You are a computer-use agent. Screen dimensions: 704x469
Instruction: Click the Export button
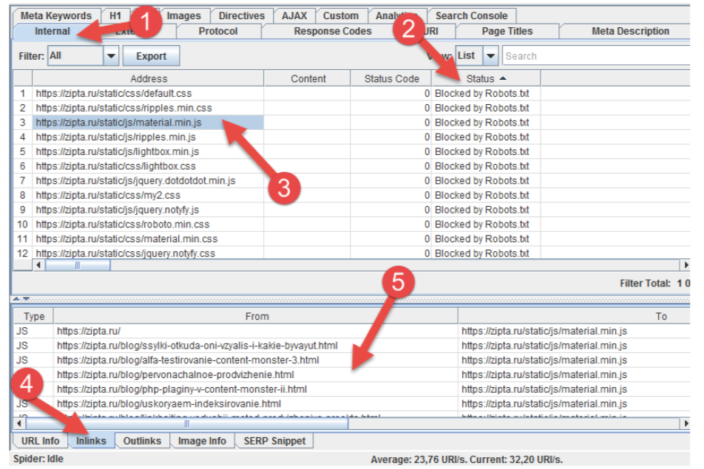pyautogui.click(x=151, y=56)
